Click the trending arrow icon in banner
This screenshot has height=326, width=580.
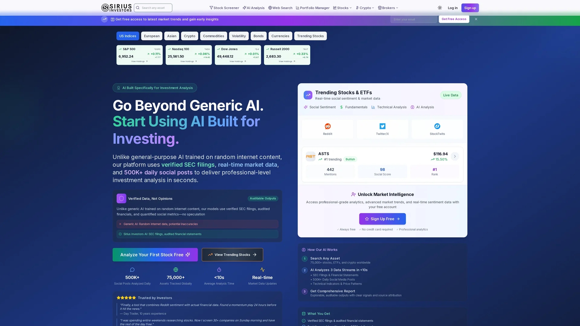(x=105, y=19)
